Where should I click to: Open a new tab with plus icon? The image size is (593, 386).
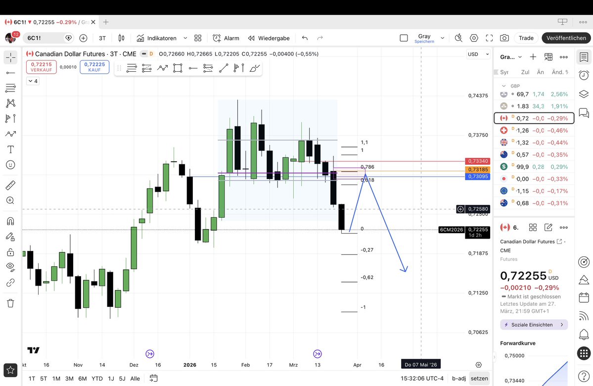click(106, 22)
